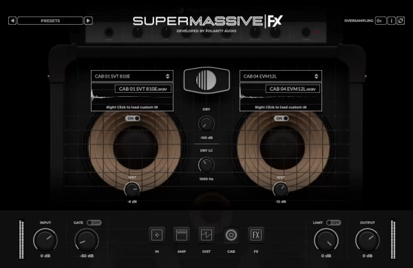Open the PRESETS menu
This screenshot has width=413, height=268.
pos(50,21)
